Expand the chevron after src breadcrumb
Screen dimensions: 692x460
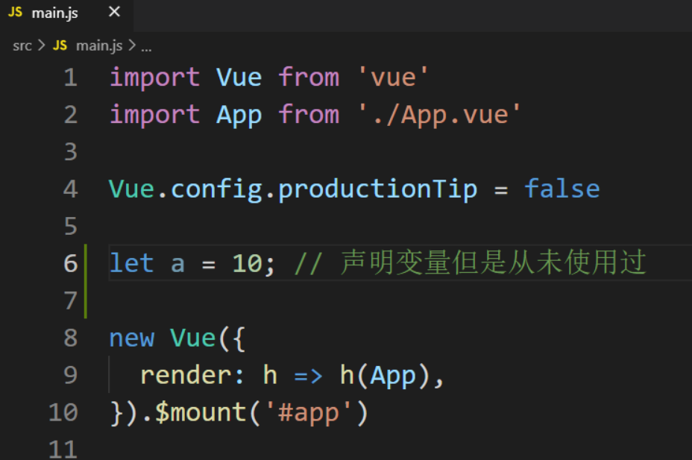pyautogui.click(x=42, y=46)
